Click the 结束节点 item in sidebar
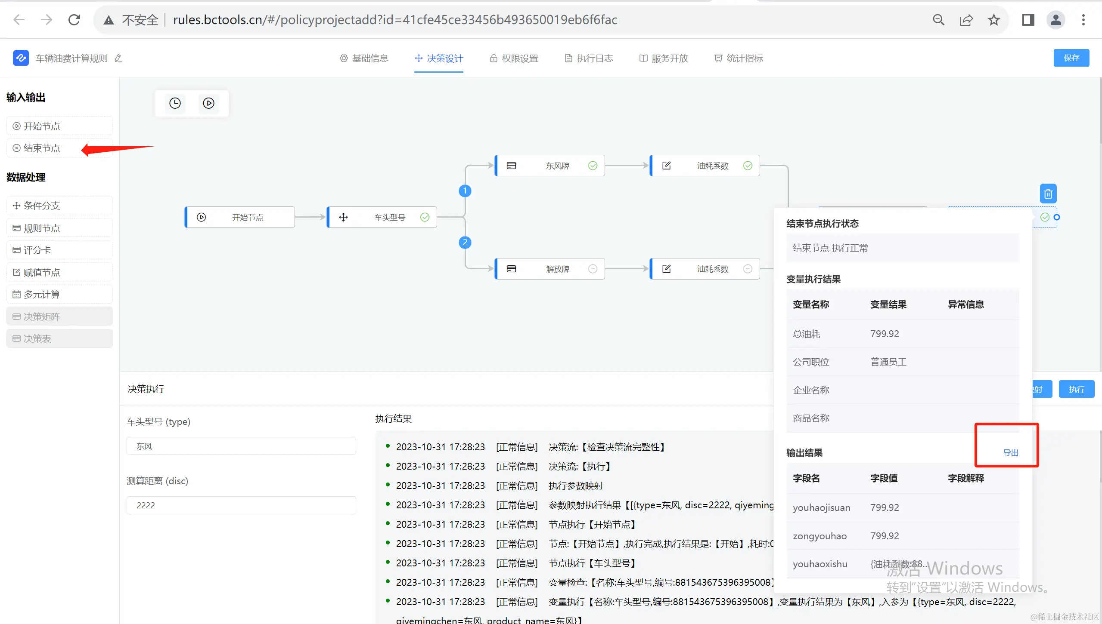The width and height of the screenshot is (1102, 624). point(42,148)
